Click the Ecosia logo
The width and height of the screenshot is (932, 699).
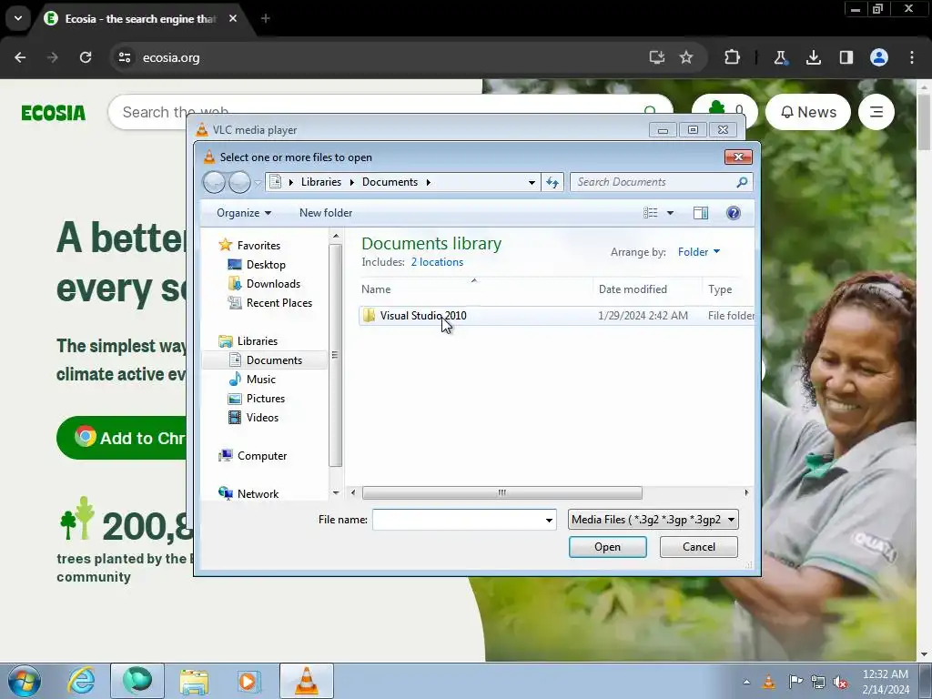click(54, 112)
